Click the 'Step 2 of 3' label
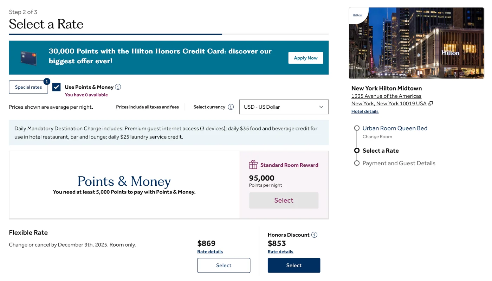492x281 pixels. (x=23, y=12)
